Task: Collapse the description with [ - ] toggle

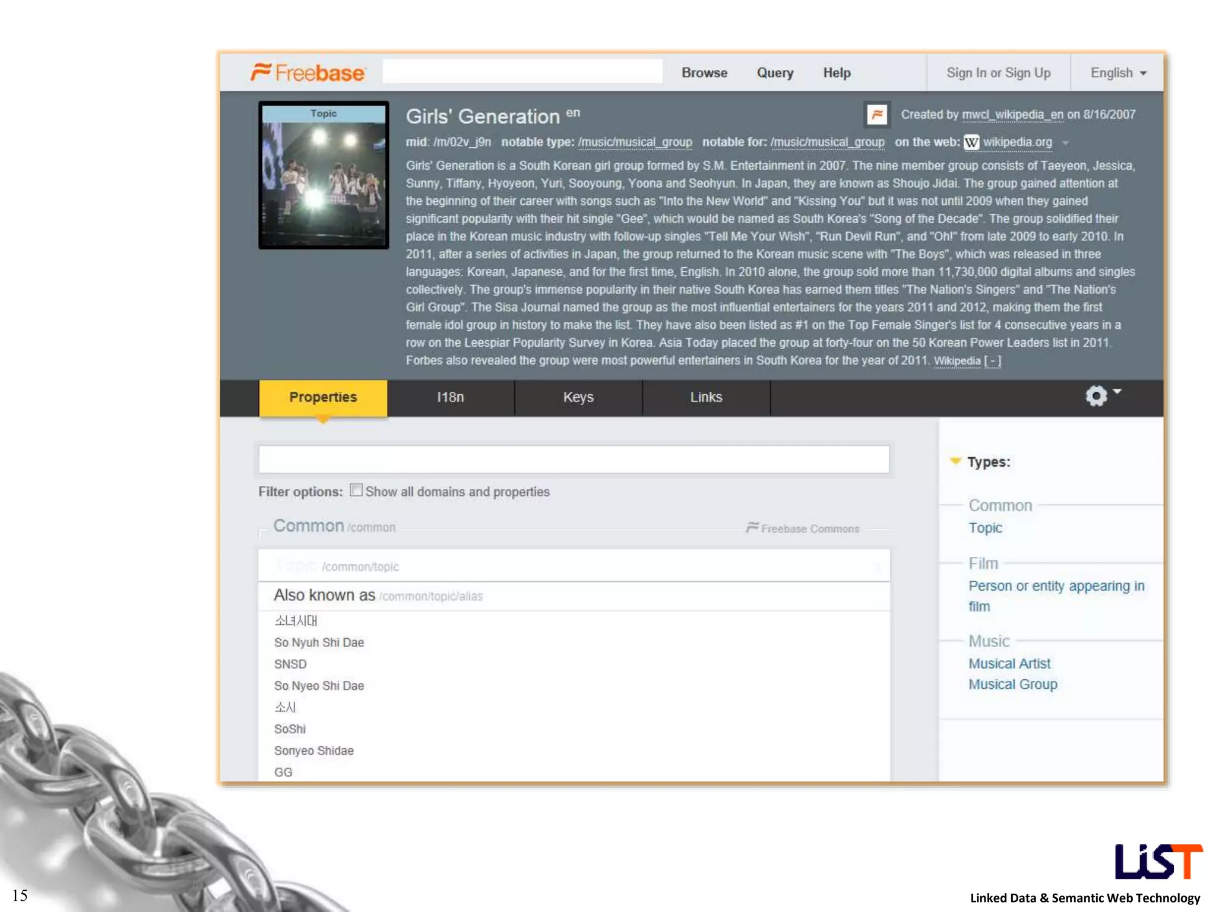Action: [x=993, y=361]
